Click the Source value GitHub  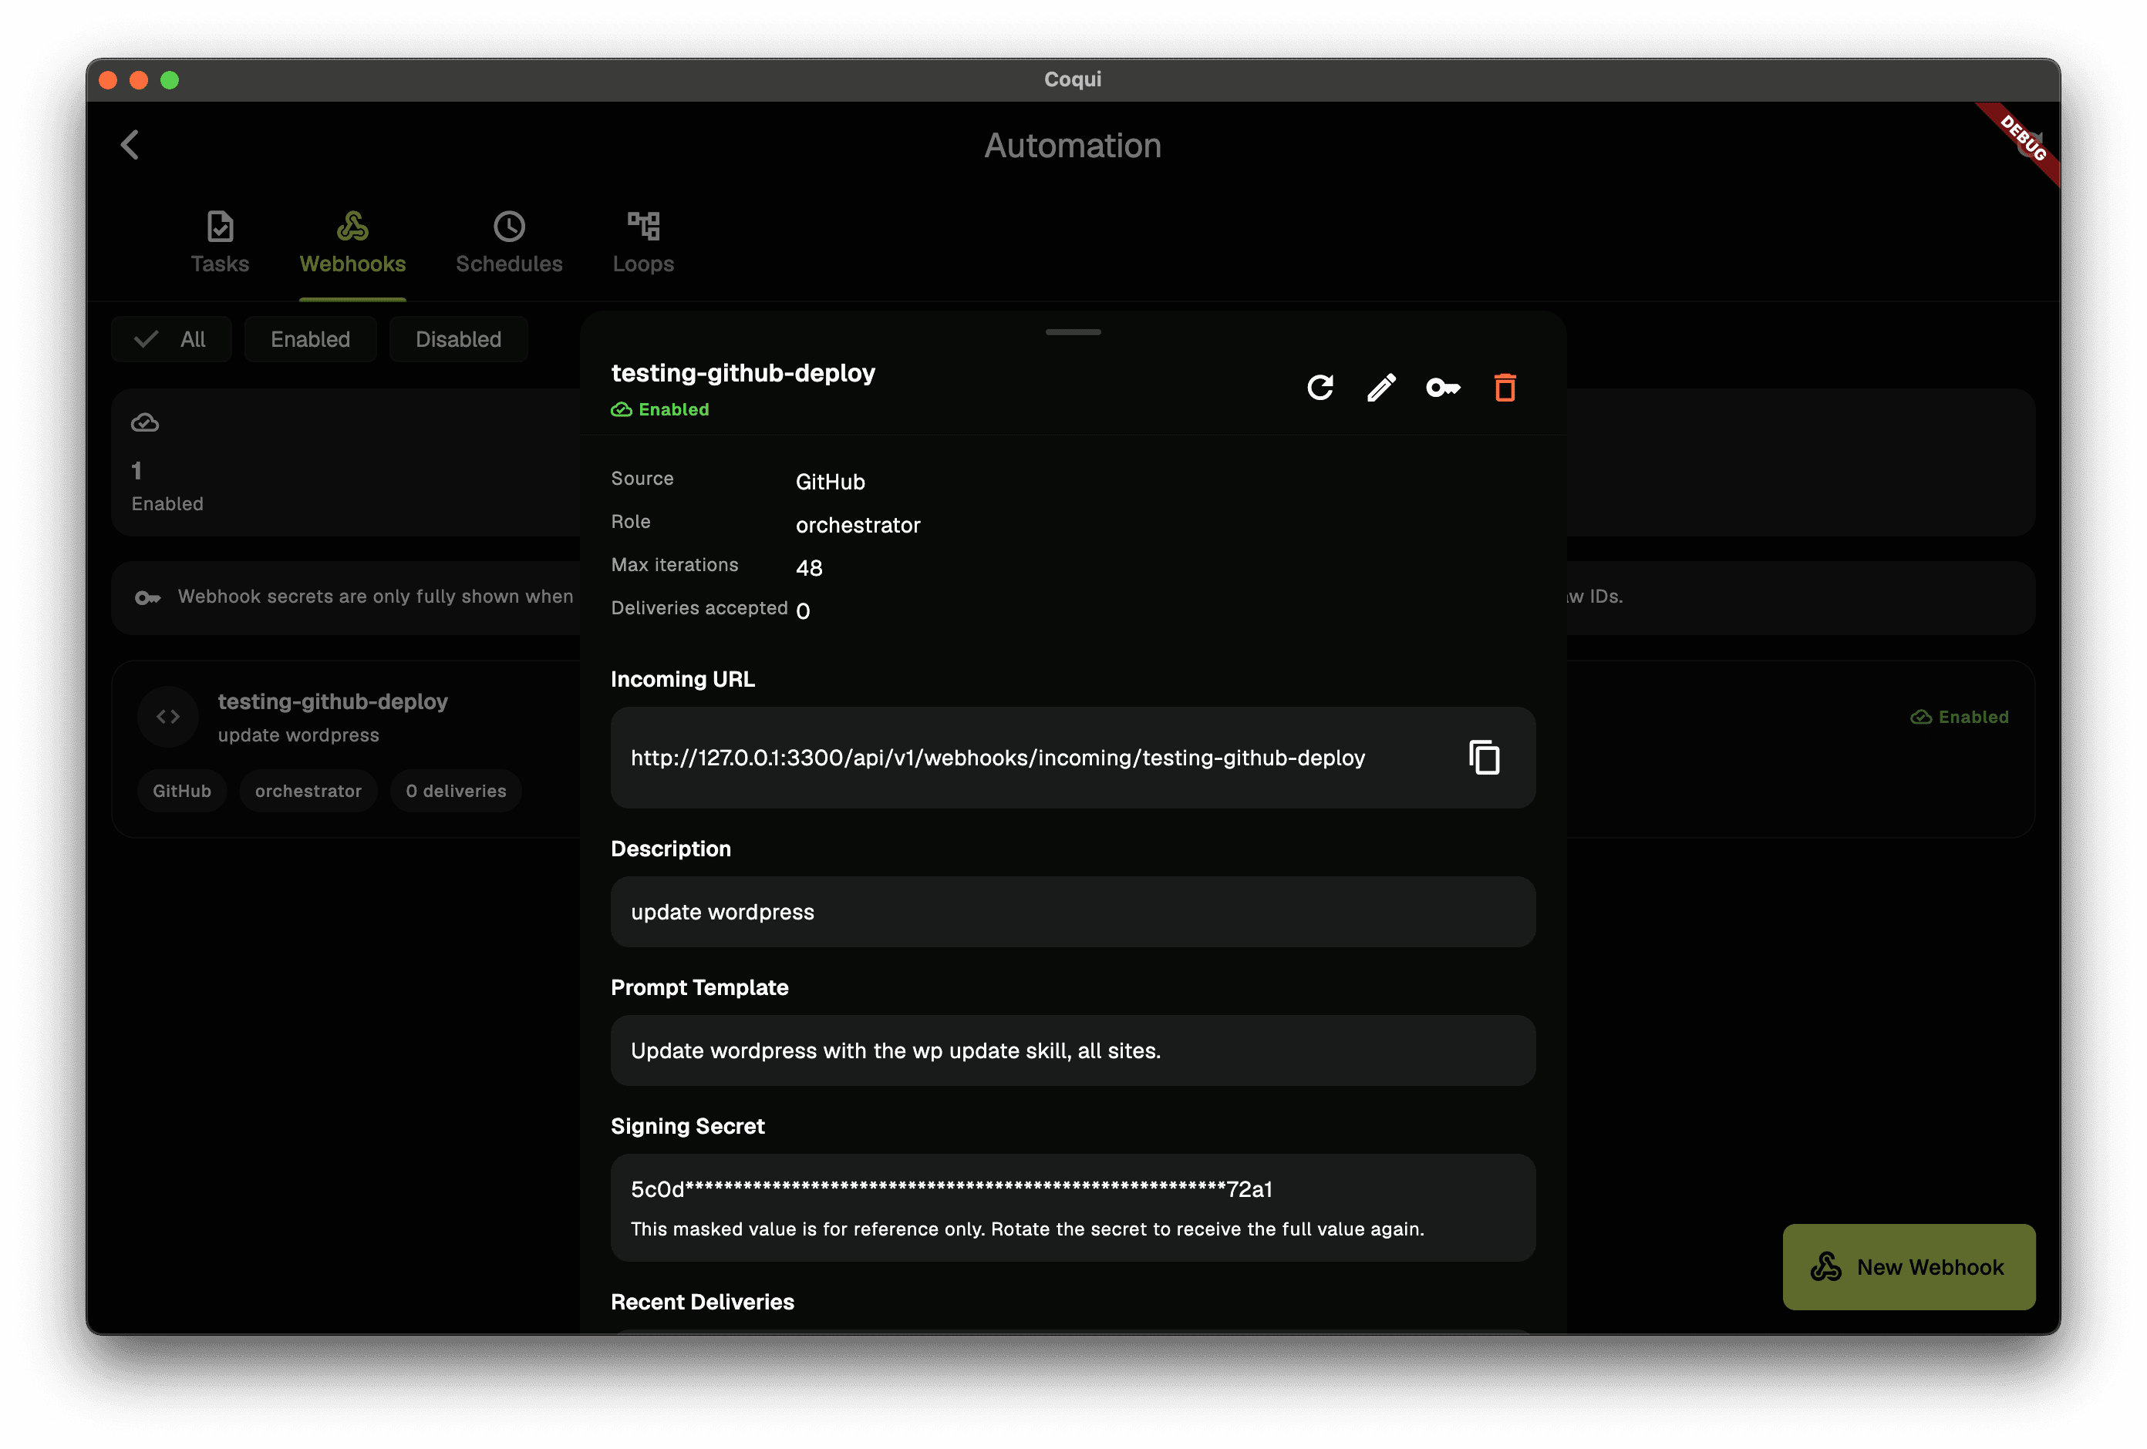coord(831,481)
